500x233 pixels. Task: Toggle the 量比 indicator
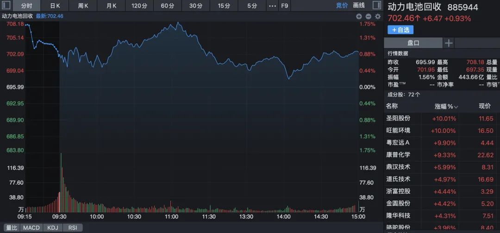(x=12, y=227)
